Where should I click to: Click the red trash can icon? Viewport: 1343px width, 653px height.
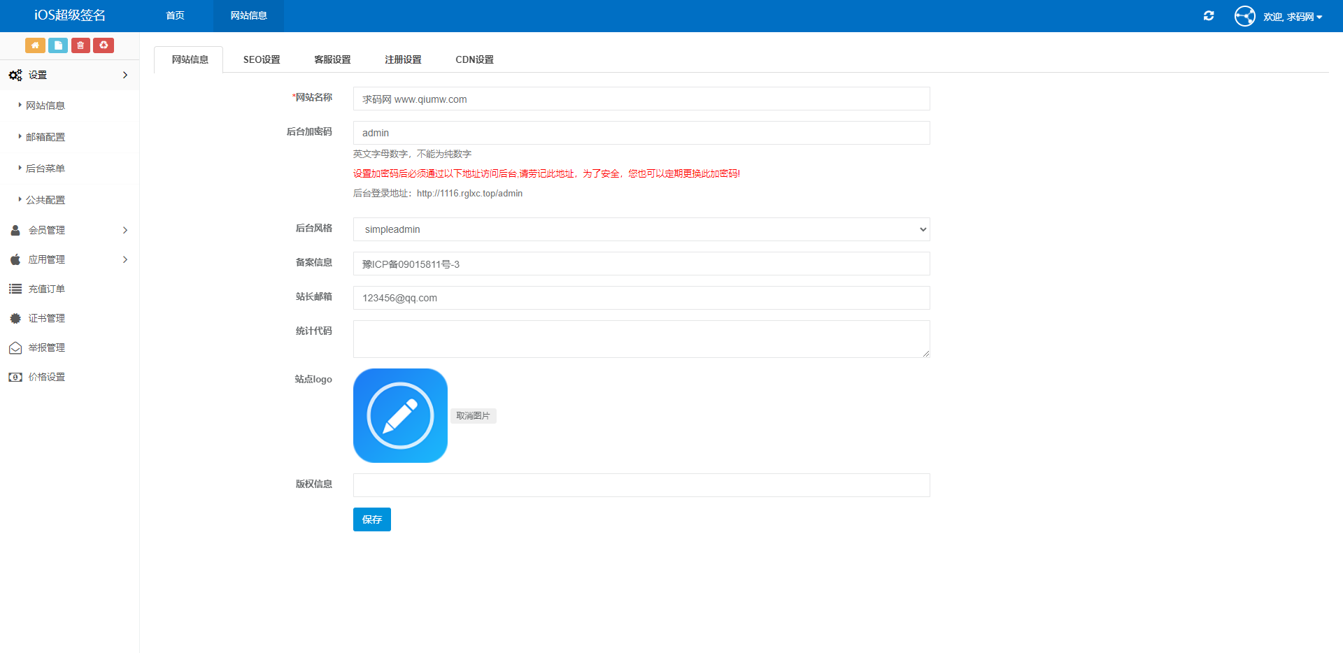(x=80, y=45)
